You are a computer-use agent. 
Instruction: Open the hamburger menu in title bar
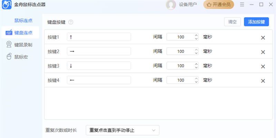242,4
